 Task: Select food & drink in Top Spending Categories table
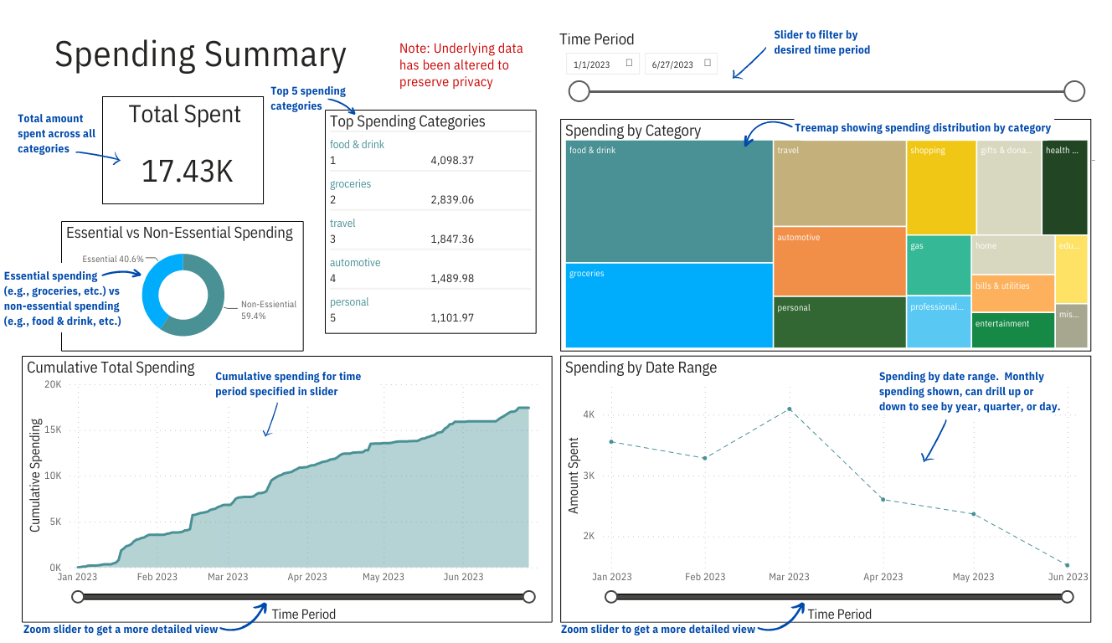(x=358, y=144)
